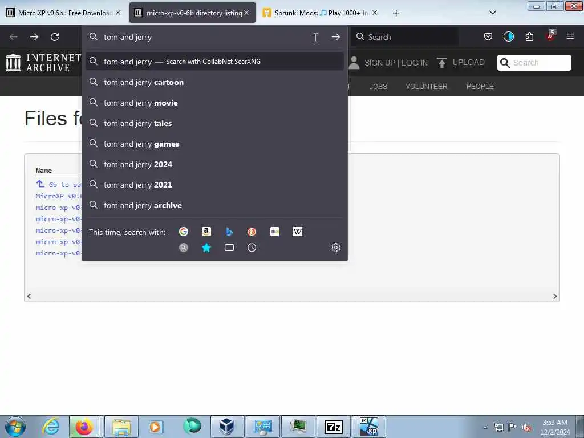Open JOBS navigation link
Viewport: 584px width, 438px height.
point(379,87)
